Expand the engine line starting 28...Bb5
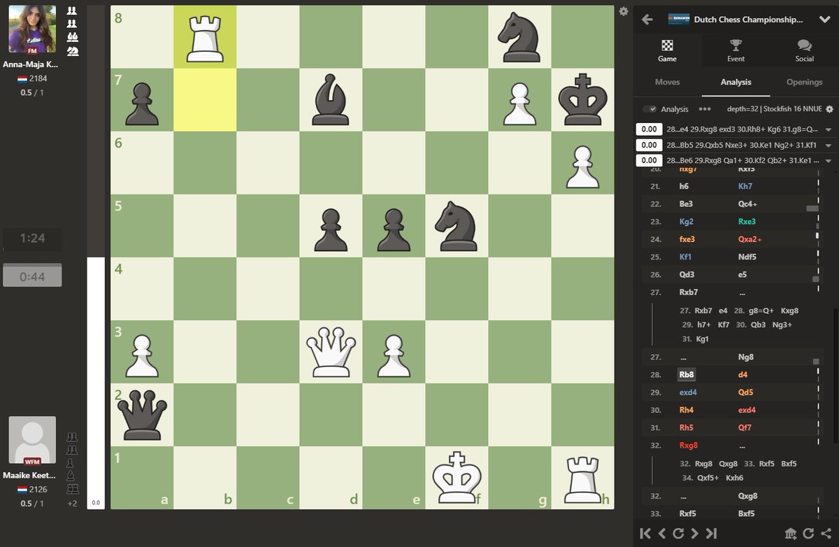The height and width of the screenshot is (547, 839). click(829, 145)
